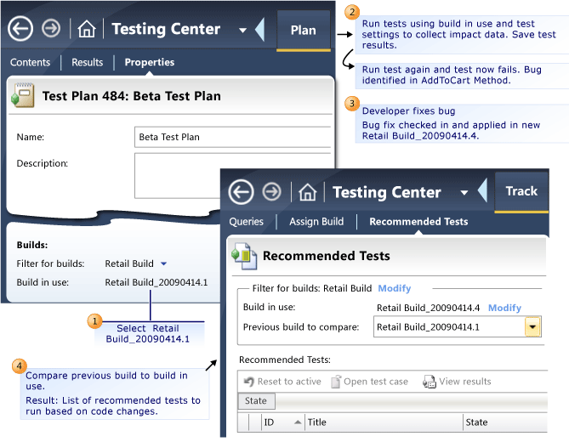Sort by the ID column header
This screenshot has width=569, height=442.
click(x=282, y=422)
